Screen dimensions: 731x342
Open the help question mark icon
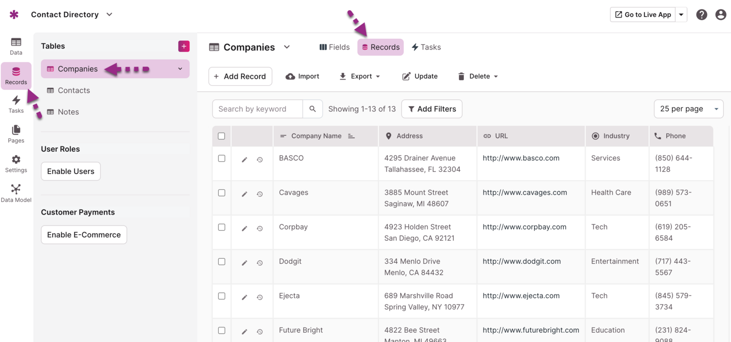701,15
